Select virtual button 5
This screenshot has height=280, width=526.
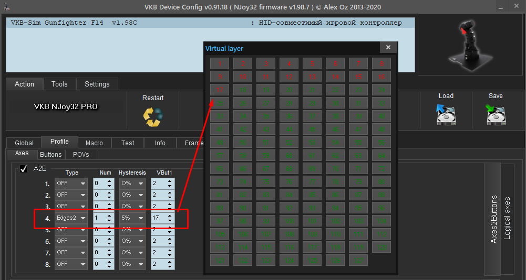[312, 63]
